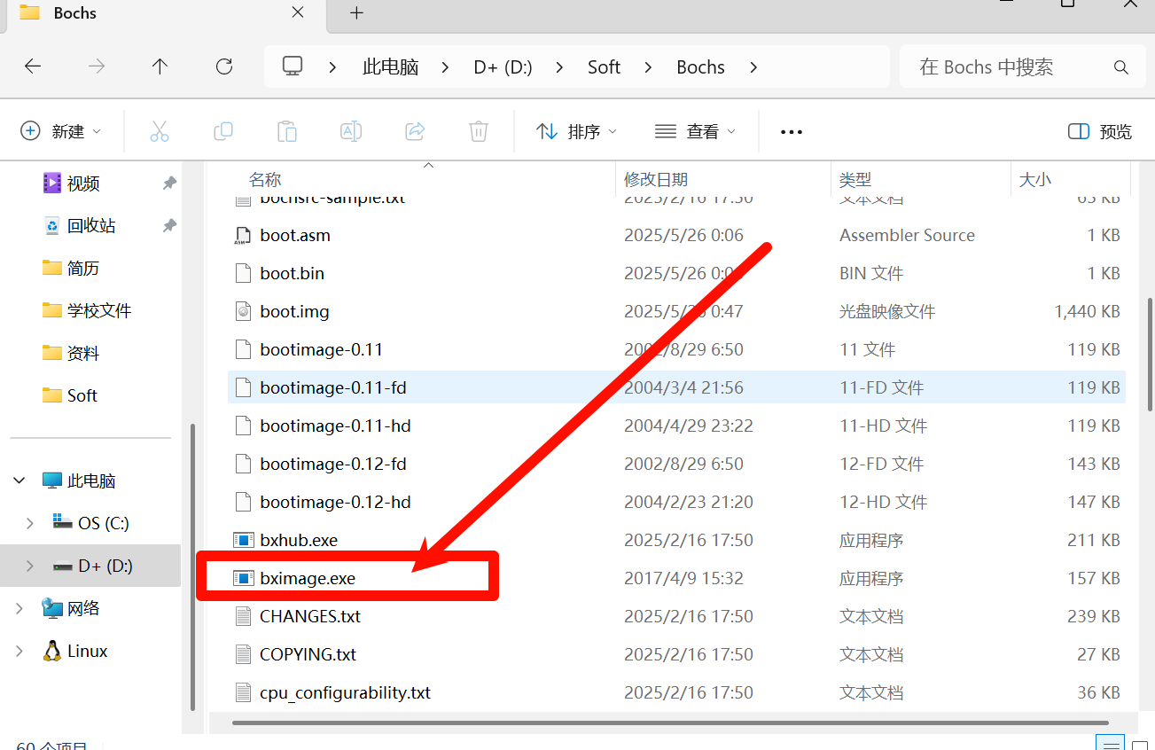Open the Sort dropdown menu
Viewport: 1155px width, 750px height.
(x=576, y=131)
